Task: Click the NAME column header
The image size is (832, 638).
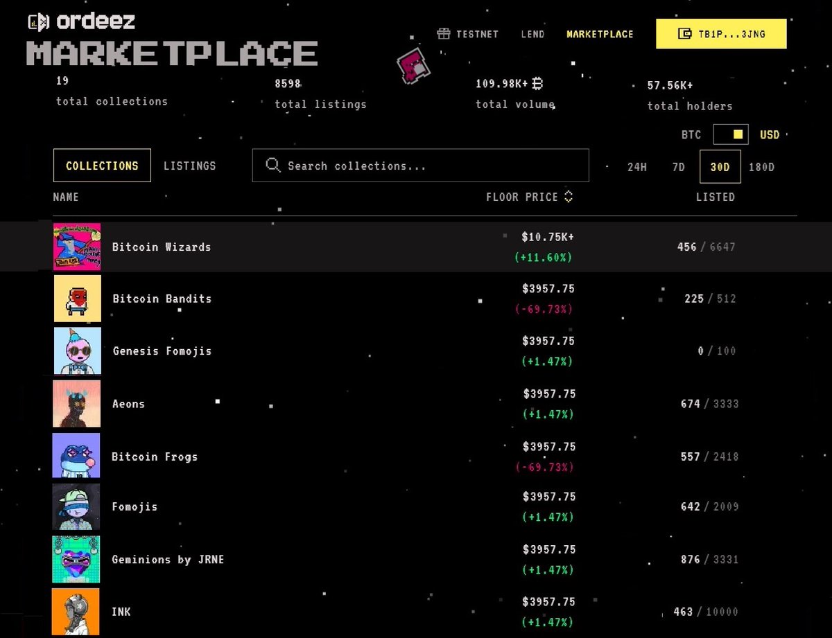Action: (x=66, y=197)
